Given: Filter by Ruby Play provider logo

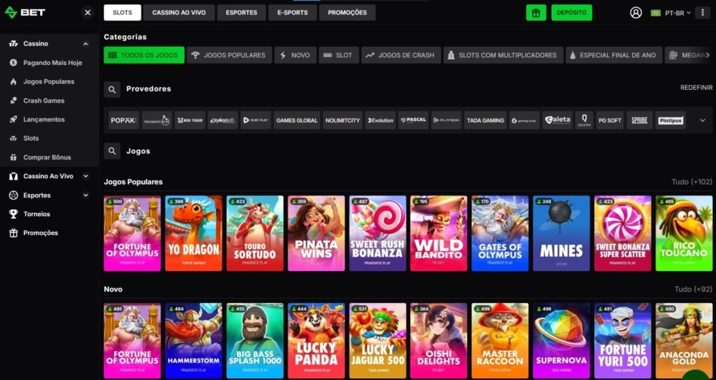Looking at the screenshot, I should (256, 120).
